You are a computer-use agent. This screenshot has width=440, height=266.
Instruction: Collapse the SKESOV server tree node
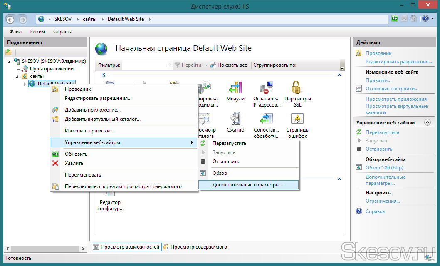point(9,61)
